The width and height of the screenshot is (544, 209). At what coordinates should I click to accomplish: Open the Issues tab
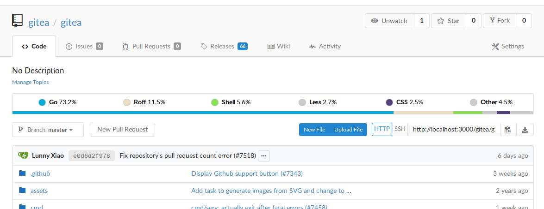(x=84, y=46)
